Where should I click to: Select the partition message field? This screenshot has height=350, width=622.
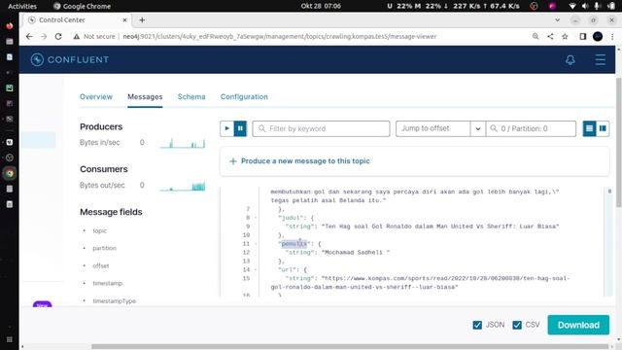104,249
